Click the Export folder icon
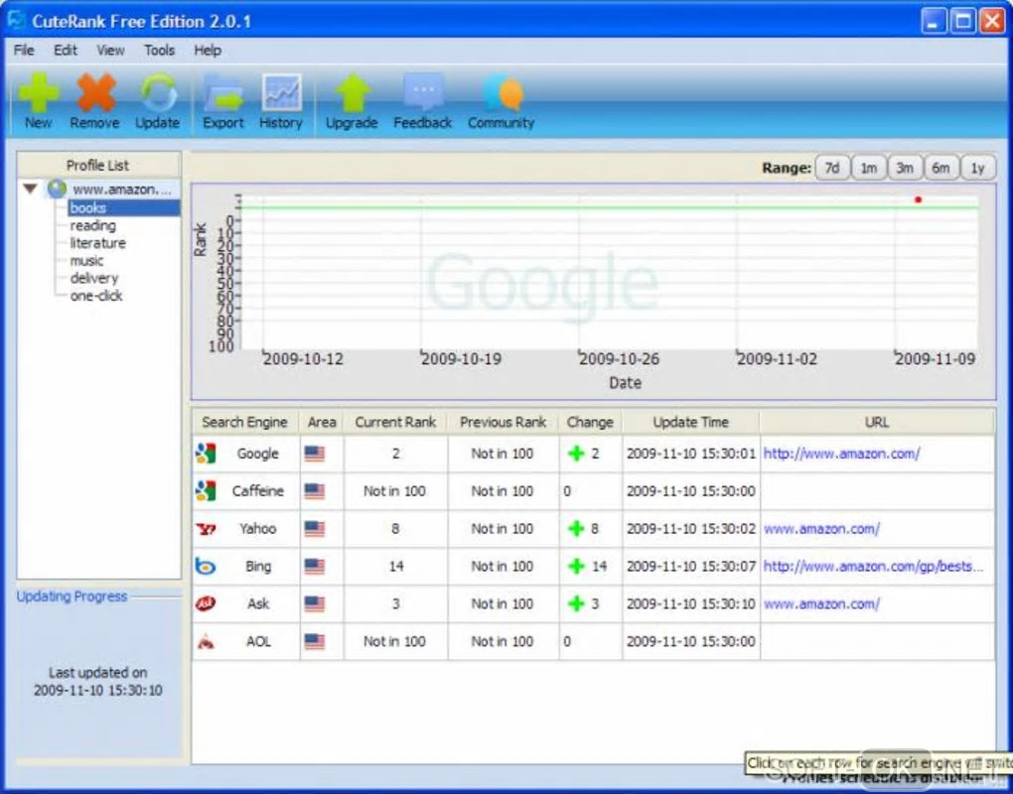1013x794 pixels. [x=223, y=93]
